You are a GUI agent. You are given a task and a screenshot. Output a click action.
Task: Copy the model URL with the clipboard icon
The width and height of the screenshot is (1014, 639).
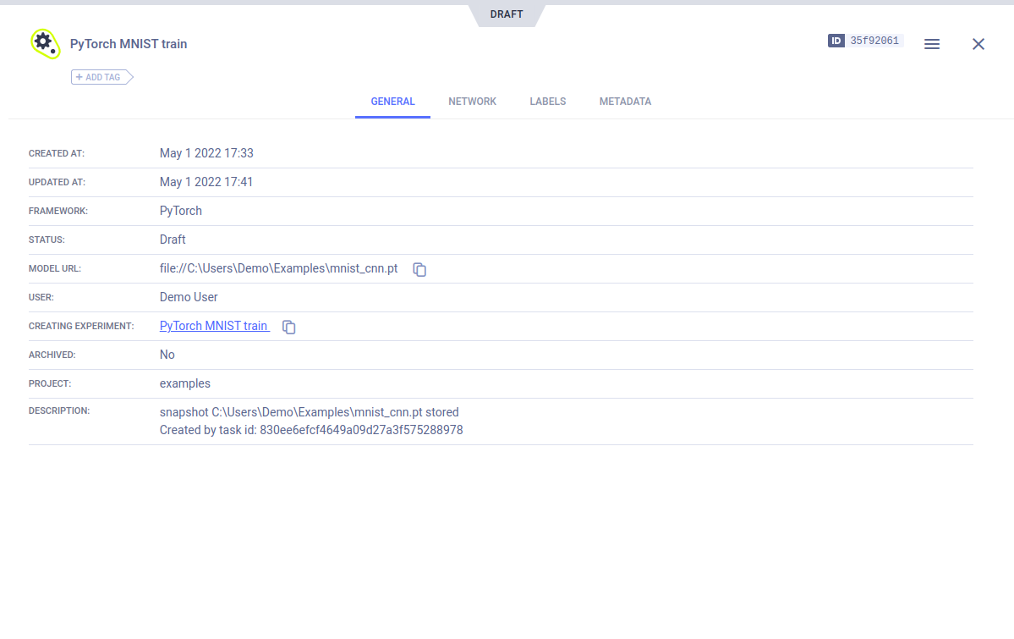coord(419,269)
